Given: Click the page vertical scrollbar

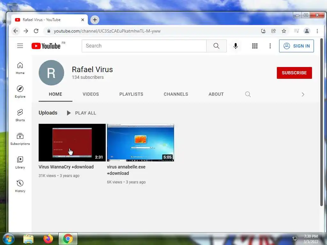Looking at the screenshot, I should (x=322, y=122).
